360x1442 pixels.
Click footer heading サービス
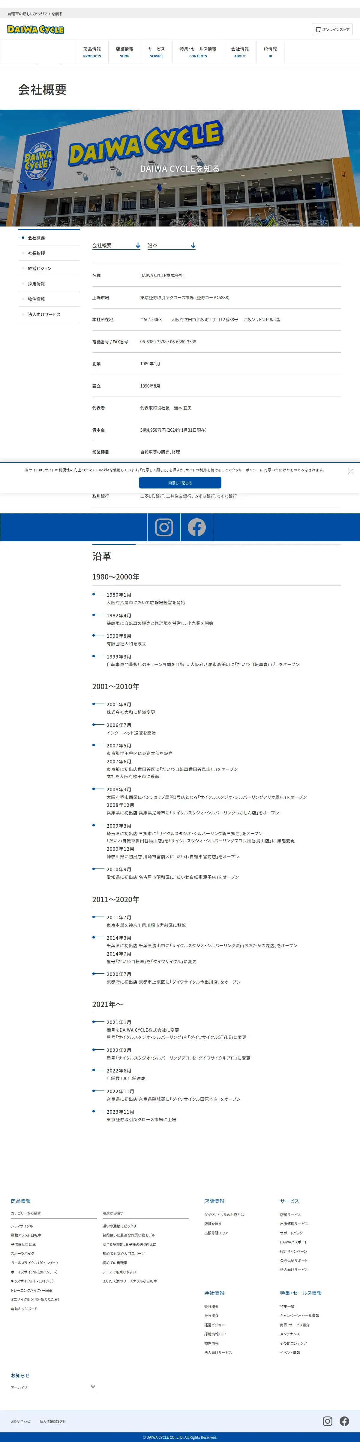coord(289,1201)
